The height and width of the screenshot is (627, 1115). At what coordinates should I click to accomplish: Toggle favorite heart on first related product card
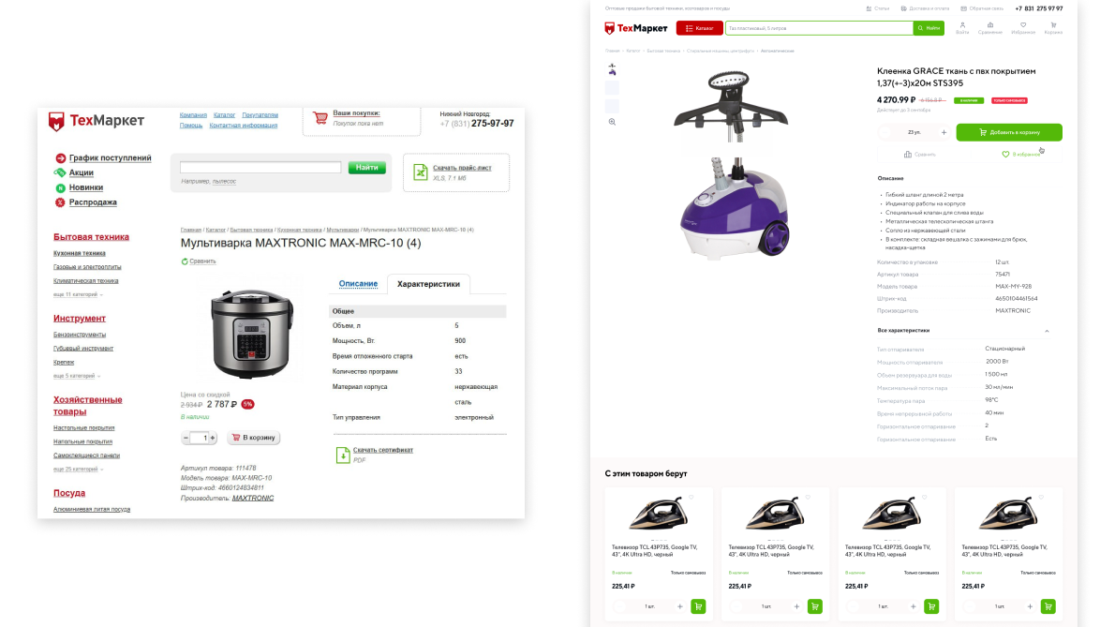click(691, 497)
